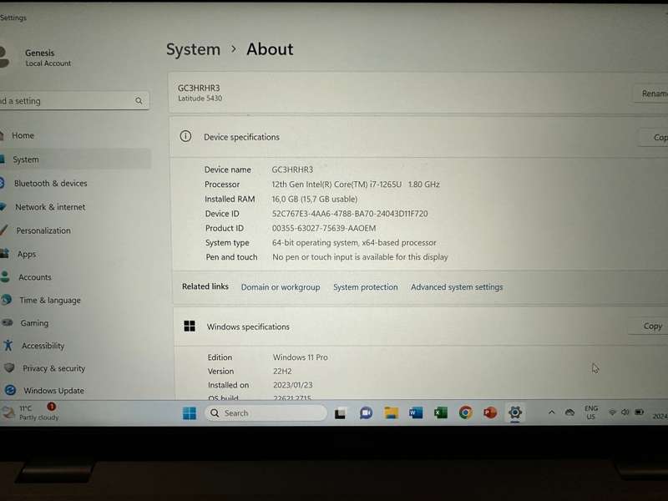The width and height of the screenshot is (668, 501).
Task: Open the Genesis local account profile
Action: [38, 58]
